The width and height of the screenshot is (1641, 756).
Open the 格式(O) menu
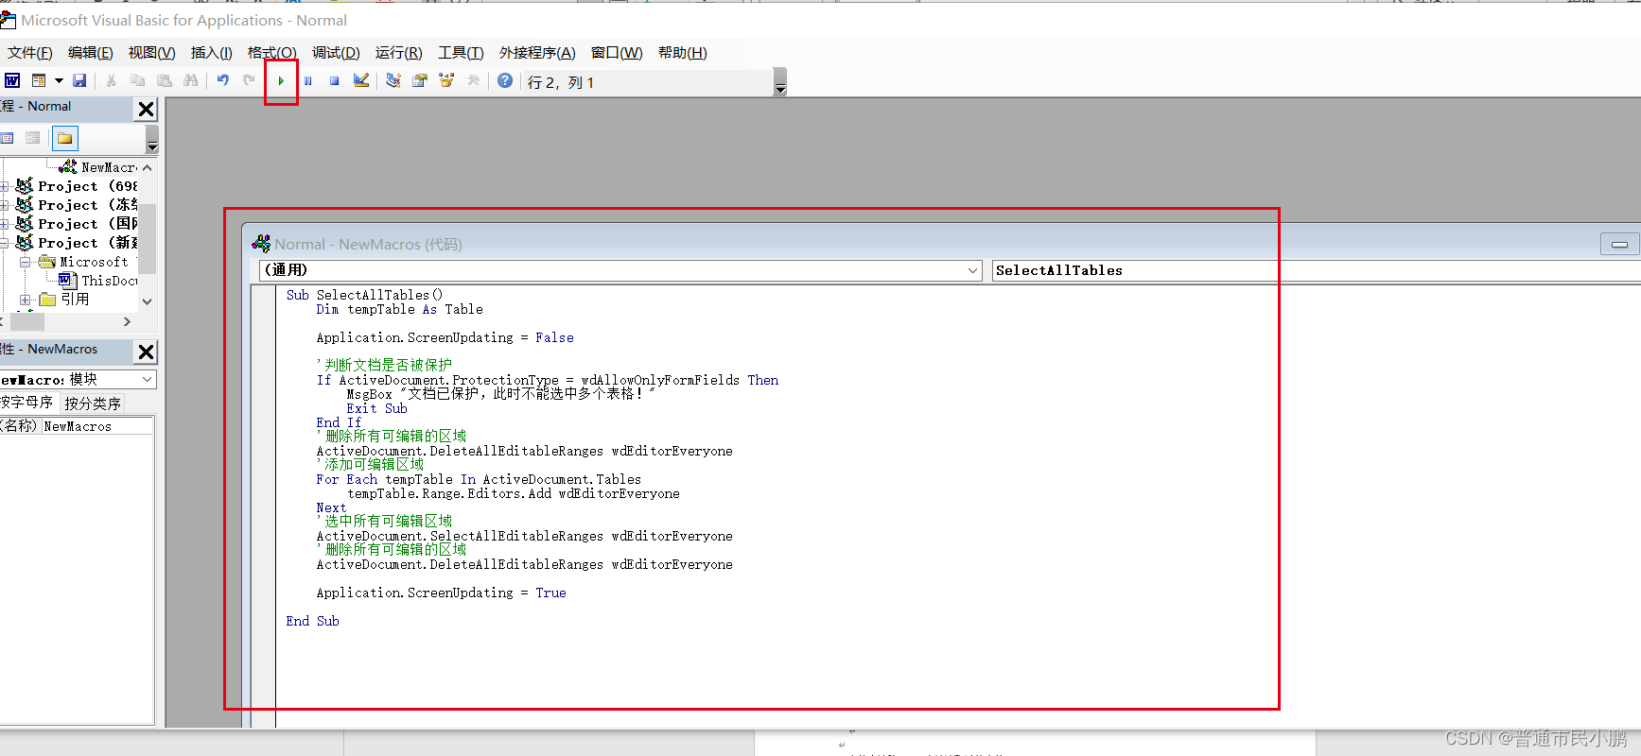(x=272, y=53)
